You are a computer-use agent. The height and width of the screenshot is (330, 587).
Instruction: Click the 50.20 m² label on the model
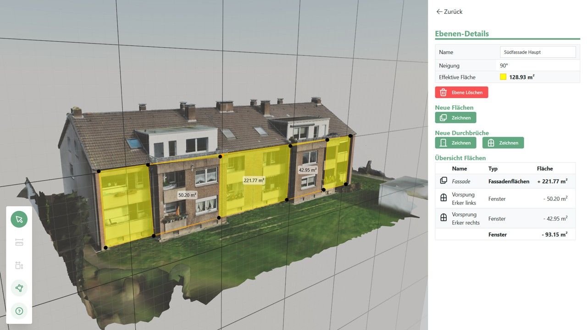coord(187,195)
